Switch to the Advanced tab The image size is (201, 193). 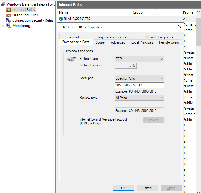point(118,42)
